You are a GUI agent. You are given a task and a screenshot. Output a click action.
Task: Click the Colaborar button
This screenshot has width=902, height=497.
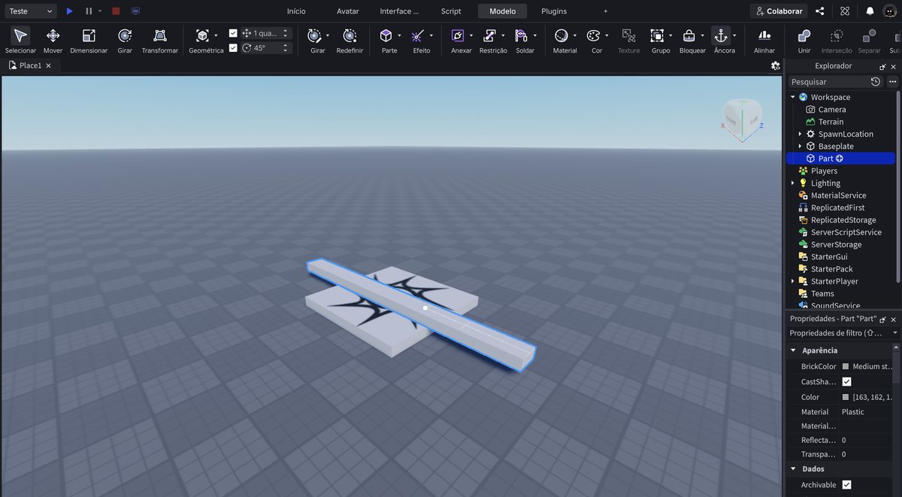(779, 11)
